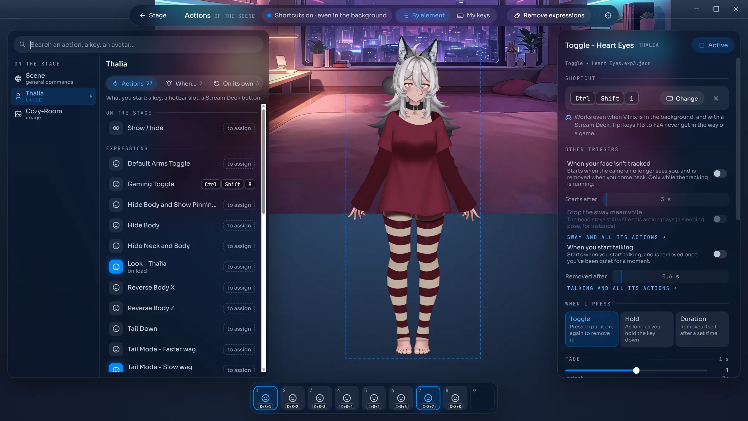The image size is (748, 421).
Task: Click the Show / hide eye icon
Action: (116, 128)
